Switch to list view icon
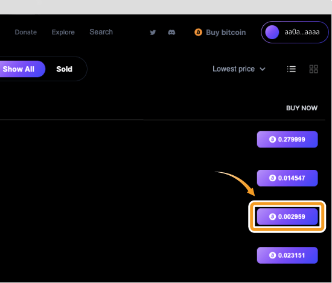 click(x=292, y=69)
